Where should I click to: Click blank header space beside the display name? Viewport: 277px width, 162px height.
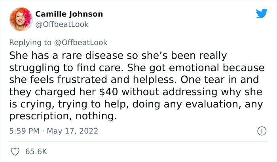(x=176, y=14)
